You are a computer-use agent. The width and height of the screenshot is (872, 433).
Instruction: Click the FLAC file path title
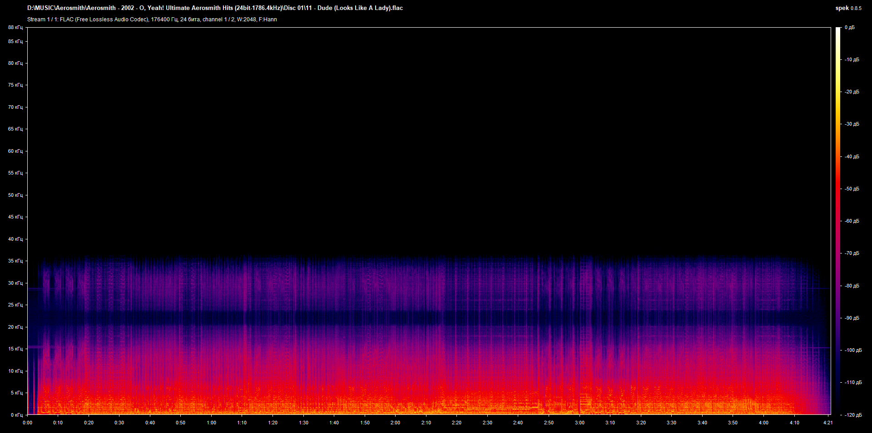(215, 8)
